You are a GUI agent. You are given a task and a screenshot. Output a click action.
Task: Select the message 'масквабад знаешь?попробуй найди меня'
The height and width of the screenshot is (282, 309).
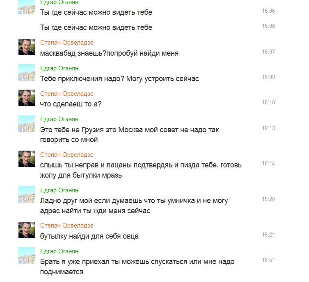coord(109,53)
